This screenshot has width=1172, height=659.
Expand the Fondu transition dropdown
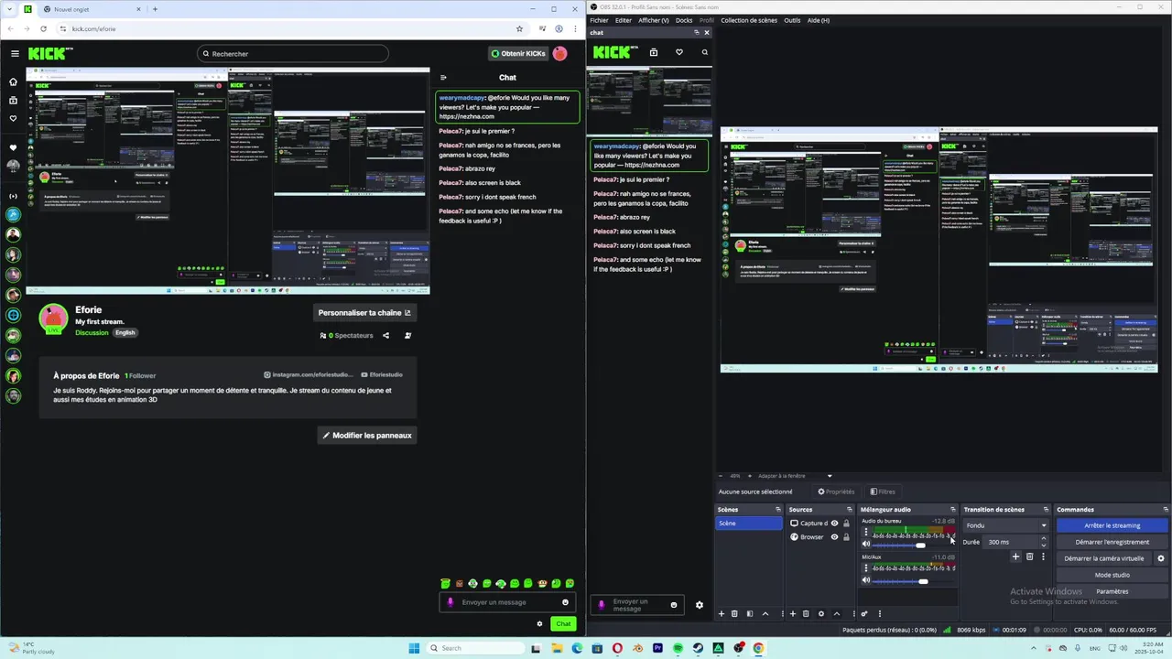(1043, 525)
